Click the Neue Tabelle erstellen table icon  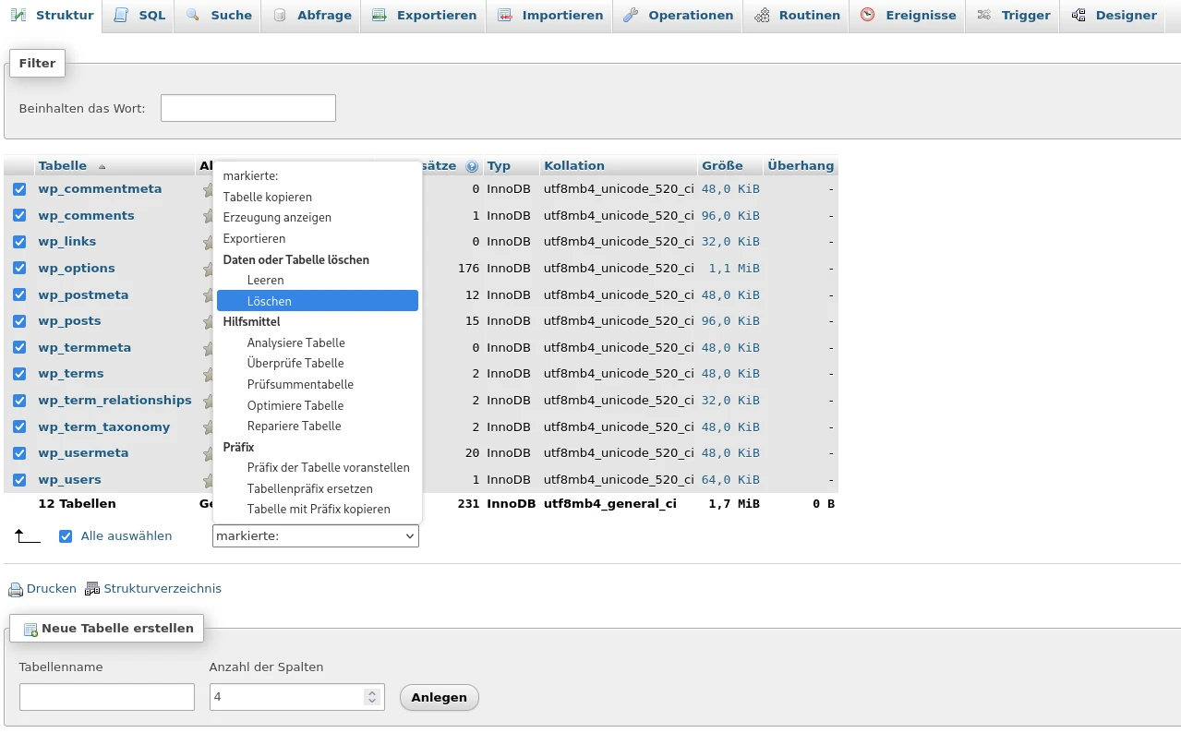(31, 628)
